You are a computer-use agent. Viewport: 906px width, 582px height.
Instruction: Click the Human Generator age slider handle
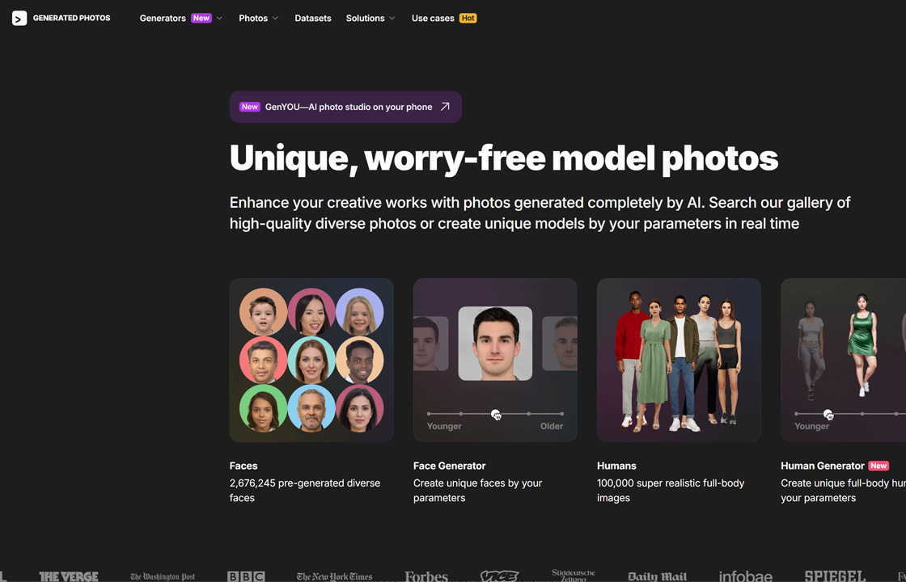[828, 414]
